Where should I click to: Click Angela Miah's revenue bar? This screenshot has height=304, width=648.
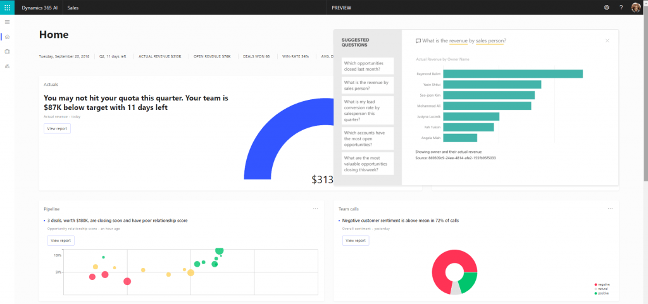460,138
